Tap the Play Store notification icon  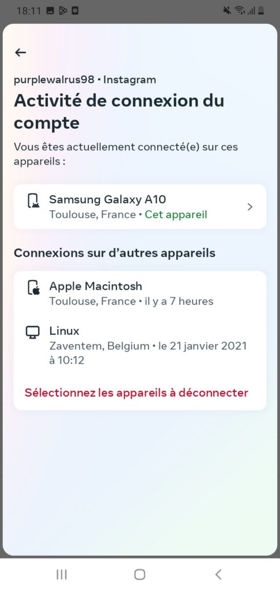[63, 10]
